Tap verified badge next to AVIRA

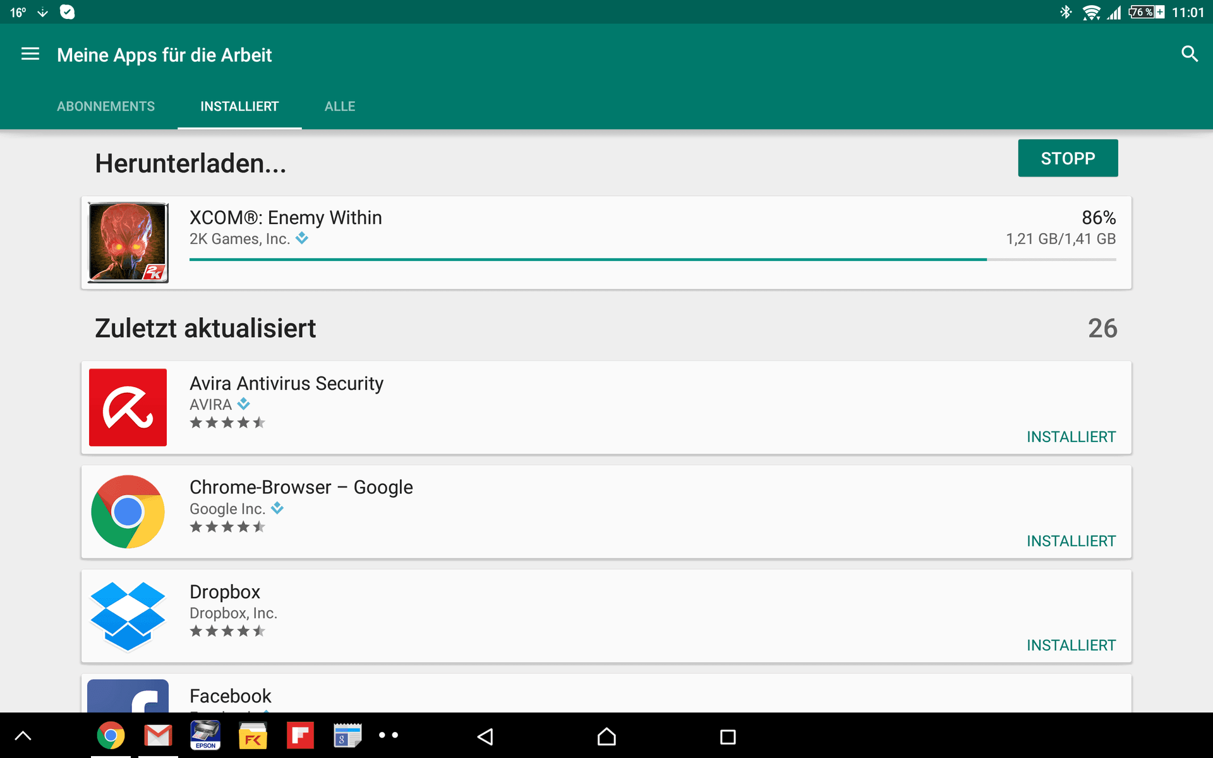(x=244, y=404)
